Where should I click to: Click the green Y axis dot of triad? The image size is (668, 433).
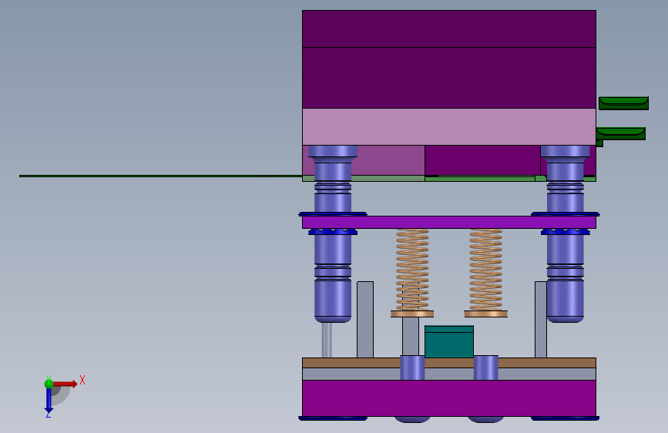click(x=49, y=384)
